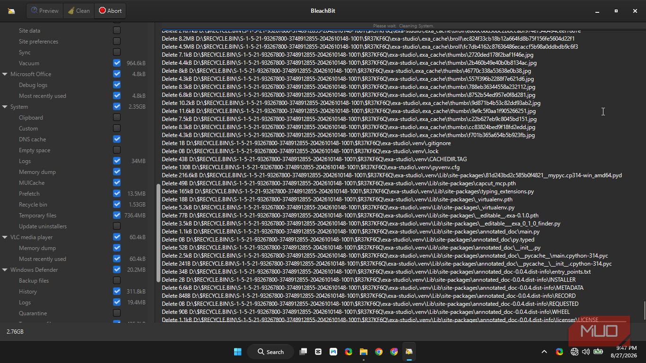Click the log line for CACHEDIR.TAG
The height and width of the screenshot is (363, 646).
pos(314,159)
